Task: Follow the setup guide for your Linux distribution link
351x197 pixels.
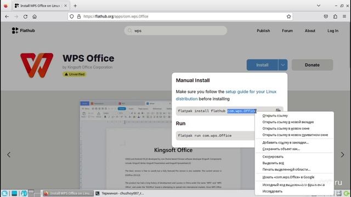Action: [226, 95]
